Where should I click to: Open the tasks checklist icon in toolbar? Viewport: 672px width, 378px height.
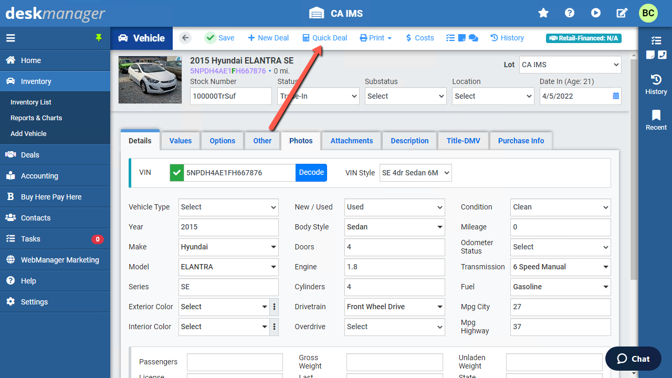[x=450, y=38]
